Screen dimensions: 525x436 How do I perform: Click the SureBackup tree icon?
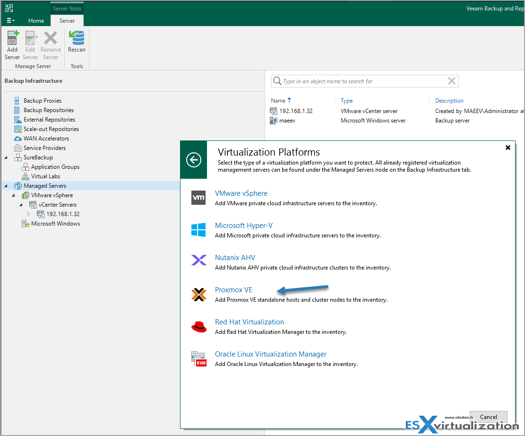pyautogui.click(x=18, y=157)
